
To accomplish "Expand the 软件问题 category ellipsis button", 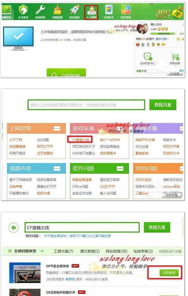I will (x=120, y=168).
